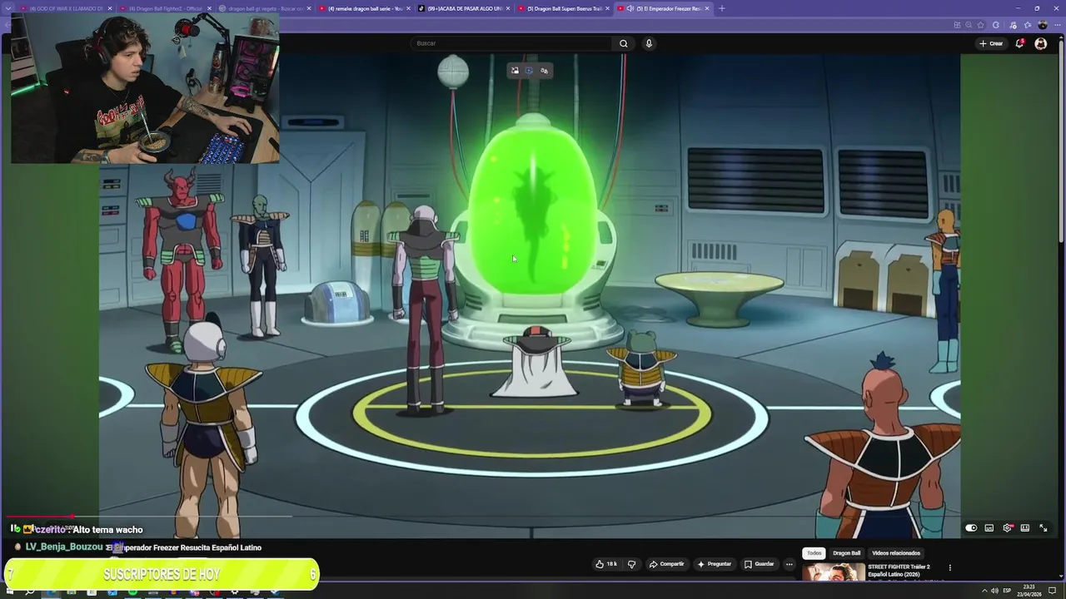Image resolution: width=1066 pixels, height=599 pixels.
Task: Open browser profile icon in toolbar
Action: (1042, 25)
